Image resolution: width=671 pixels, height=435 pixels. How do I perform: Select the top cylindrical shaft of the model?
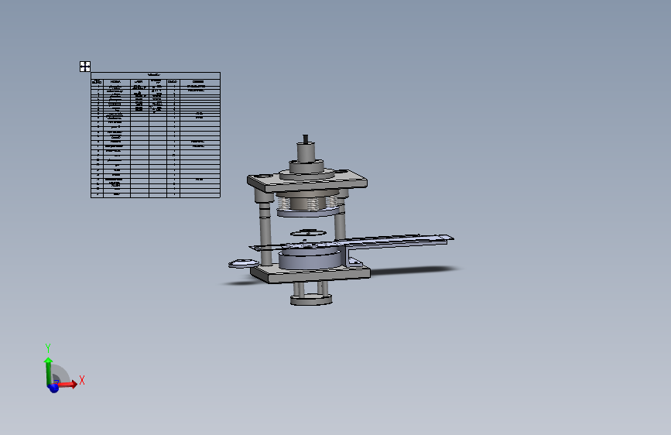[x=306, y=152]
